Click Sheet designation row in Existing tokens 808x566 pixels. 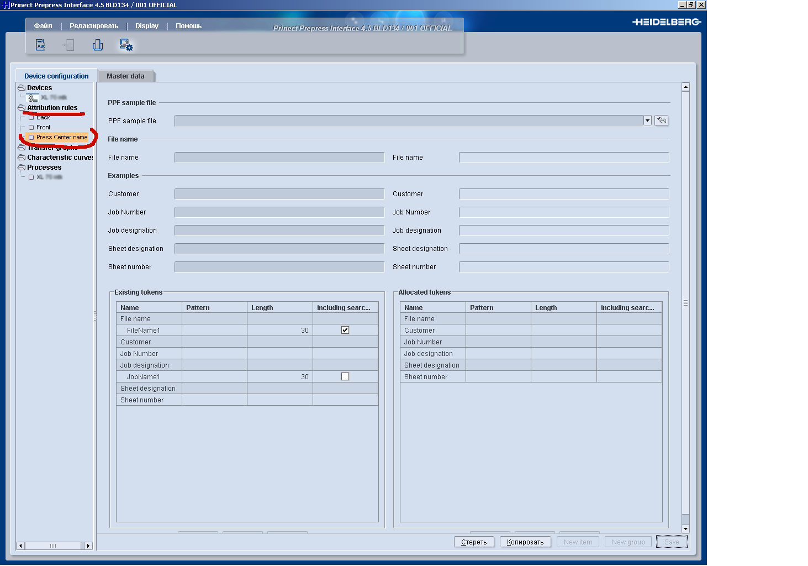(247, 388)
